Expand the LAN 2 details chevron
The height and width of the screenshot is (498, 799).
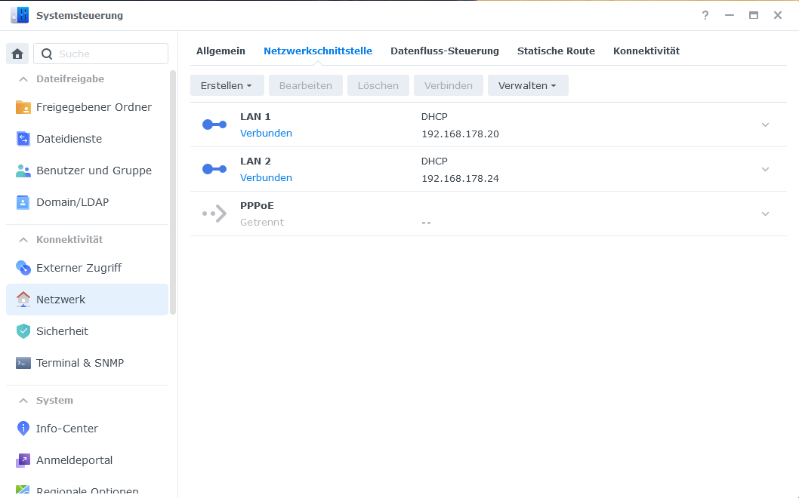[x=765, y=169]
